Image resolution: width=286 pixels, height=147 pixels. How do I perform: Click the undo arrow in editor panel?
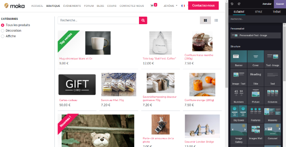point(232,4)
